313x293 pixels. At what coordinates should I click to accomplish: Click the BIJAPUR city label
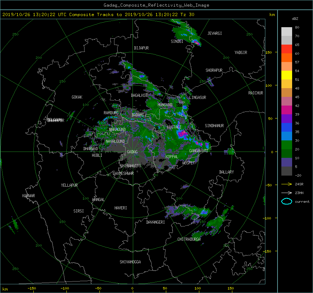point(141,48)
